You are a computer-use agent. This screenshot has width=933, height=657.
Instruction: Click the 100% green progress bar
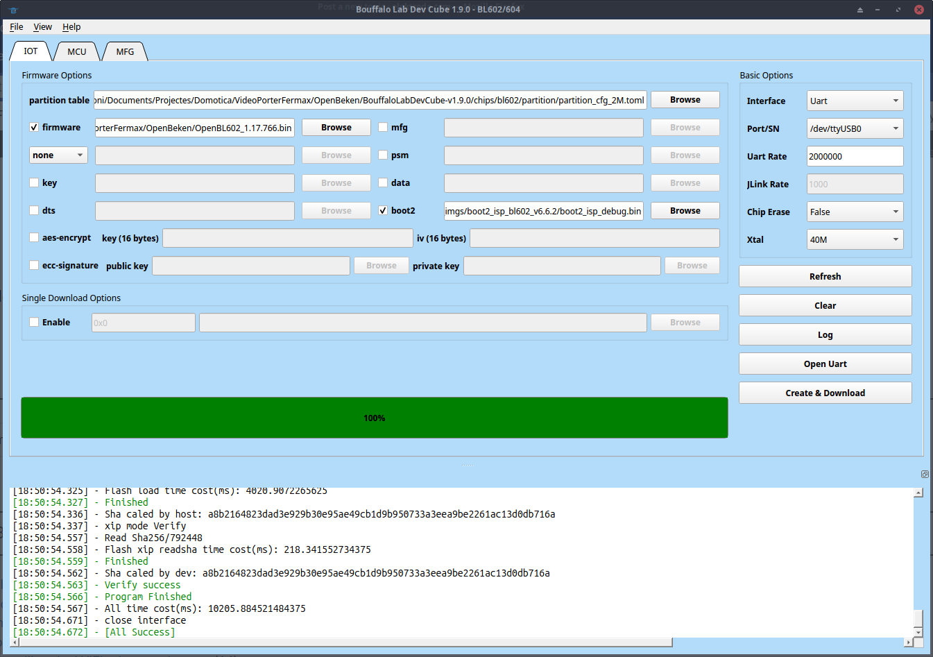[375, 418]
